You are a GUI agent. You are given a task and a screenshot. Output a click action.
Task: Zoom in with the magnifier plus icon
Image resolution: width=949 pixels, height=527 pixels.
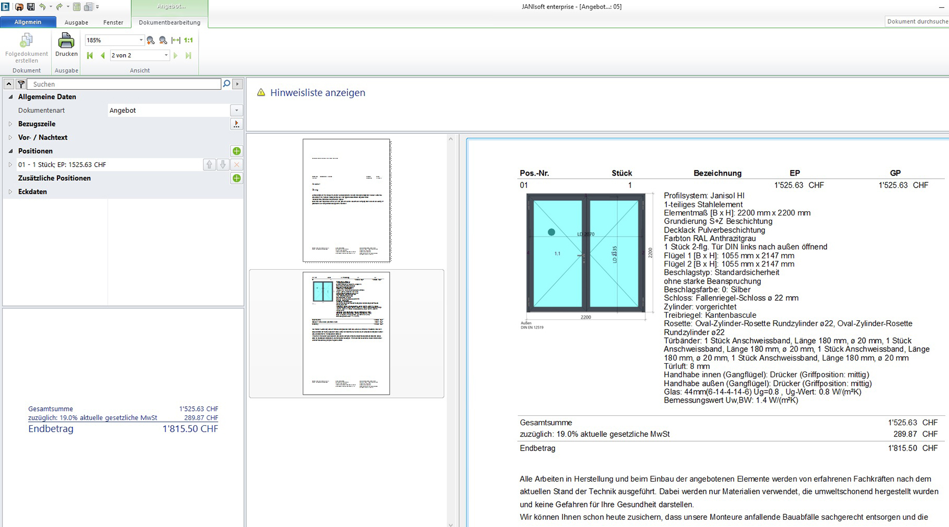[151, 40]
